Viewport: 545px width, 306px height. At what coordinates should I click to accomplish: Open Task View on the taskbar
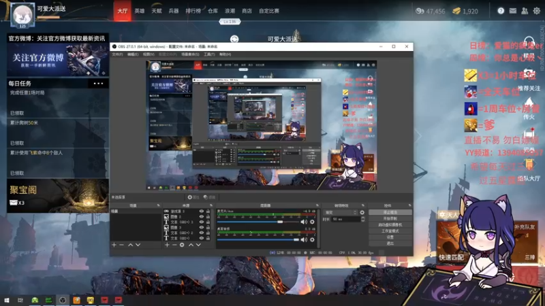click(x=20, y=300)
